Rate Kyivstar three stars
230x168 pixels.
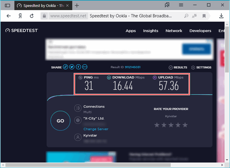[x=171, y=125]
